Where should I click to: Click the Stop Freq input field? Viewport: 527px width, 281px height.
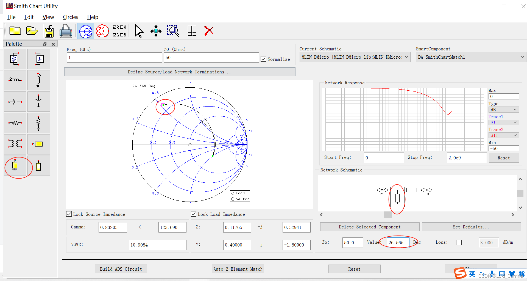[x=467, y=158]
